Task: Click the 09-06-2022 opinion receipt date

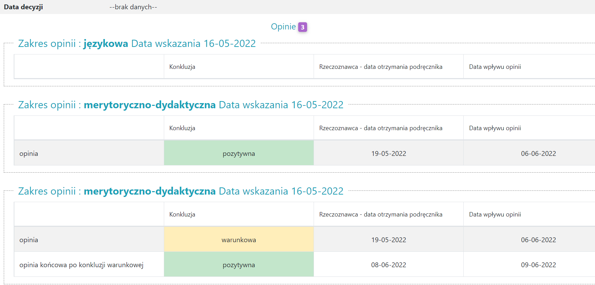Action: pos(538,265)
